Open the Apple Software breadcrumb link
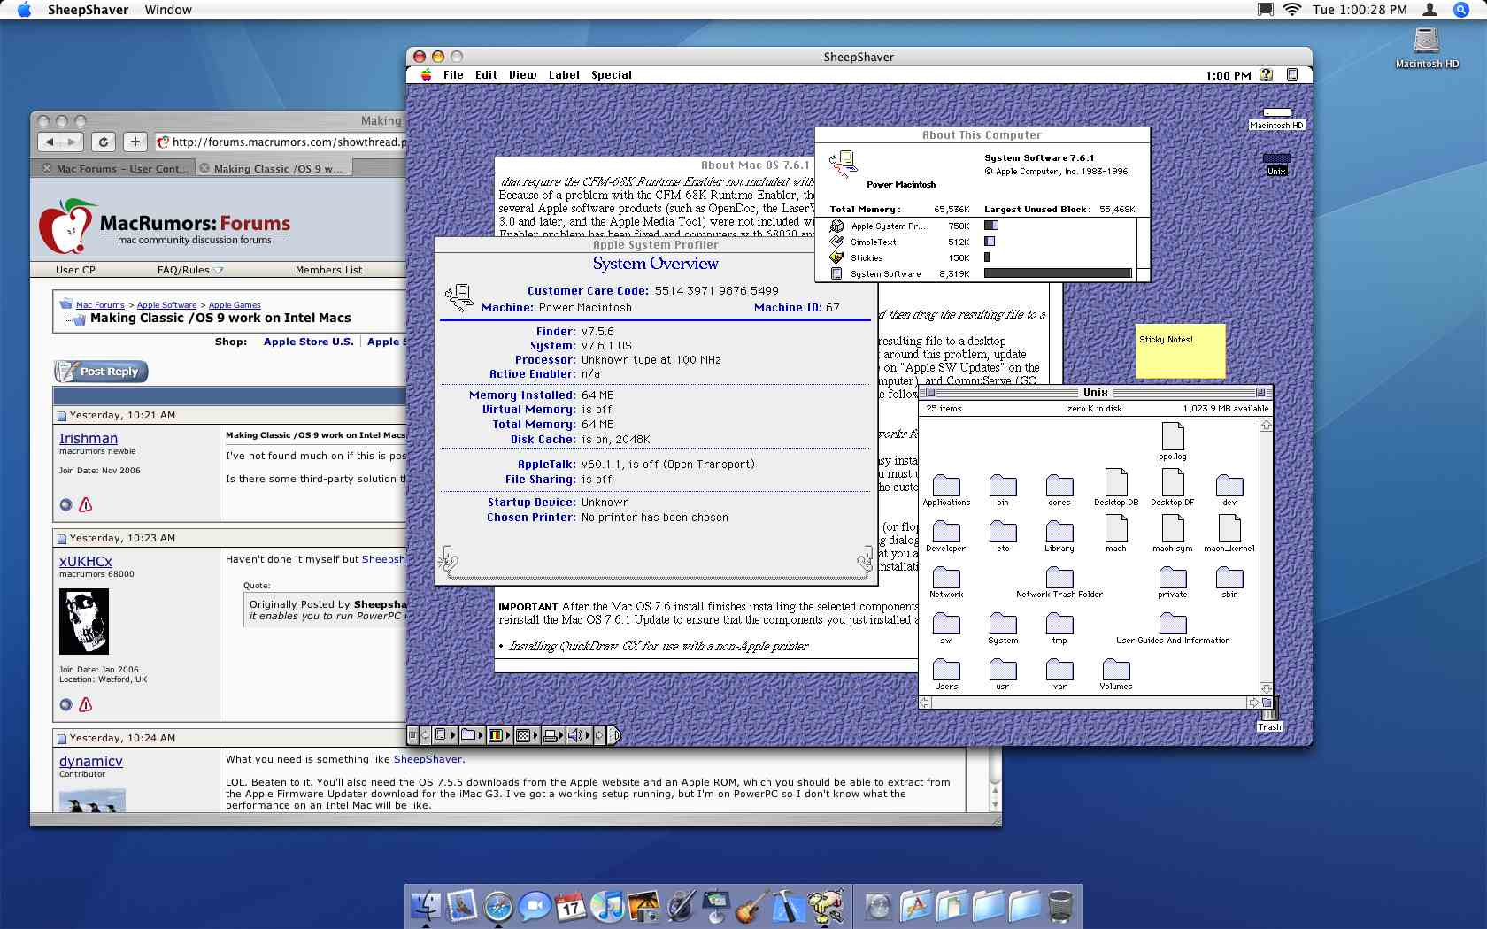The width and height of the screenshot is (1487, 929). coord(166,305)
